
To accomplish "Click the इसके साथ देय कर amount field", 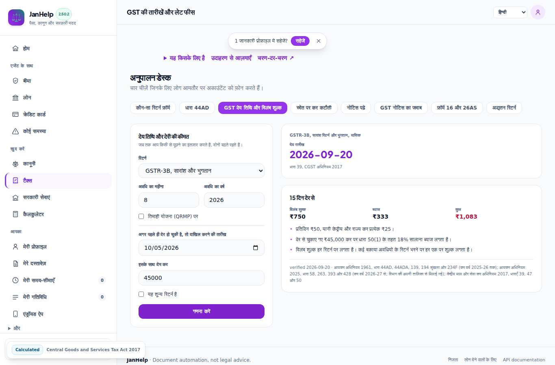I will pos(202,278).
